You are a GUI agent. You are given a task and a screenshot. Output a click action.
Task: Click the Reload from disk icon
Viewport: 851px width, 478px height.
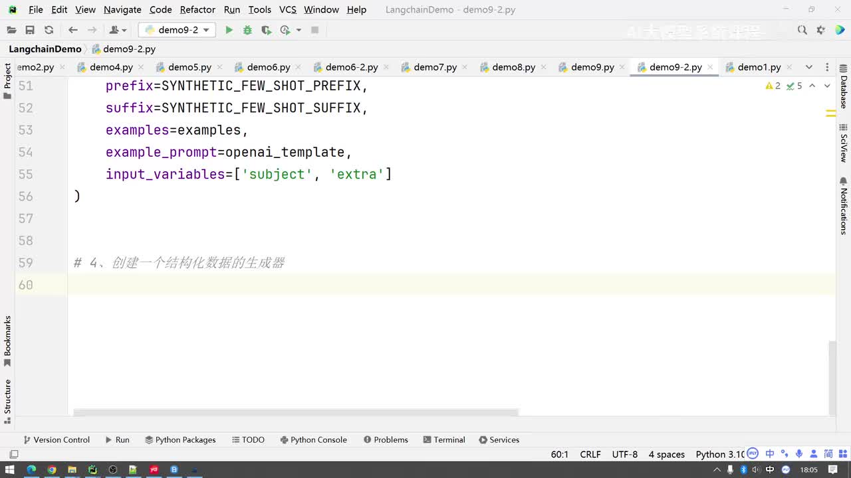(49, 30)
